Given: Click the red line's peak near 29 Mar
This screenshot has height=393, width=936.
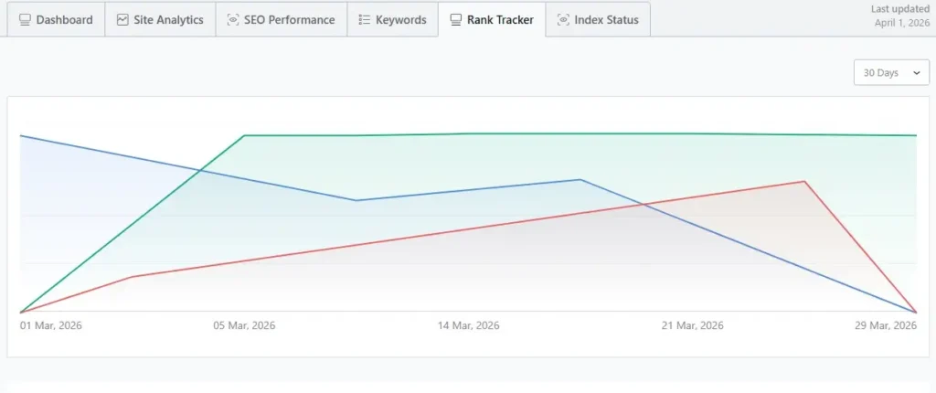Looking at the screenshot, I should [x=804, y=181].
